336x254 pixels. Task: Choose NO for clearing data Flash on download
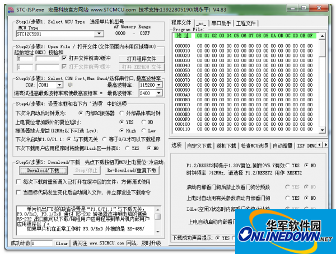tap(149, 148)
